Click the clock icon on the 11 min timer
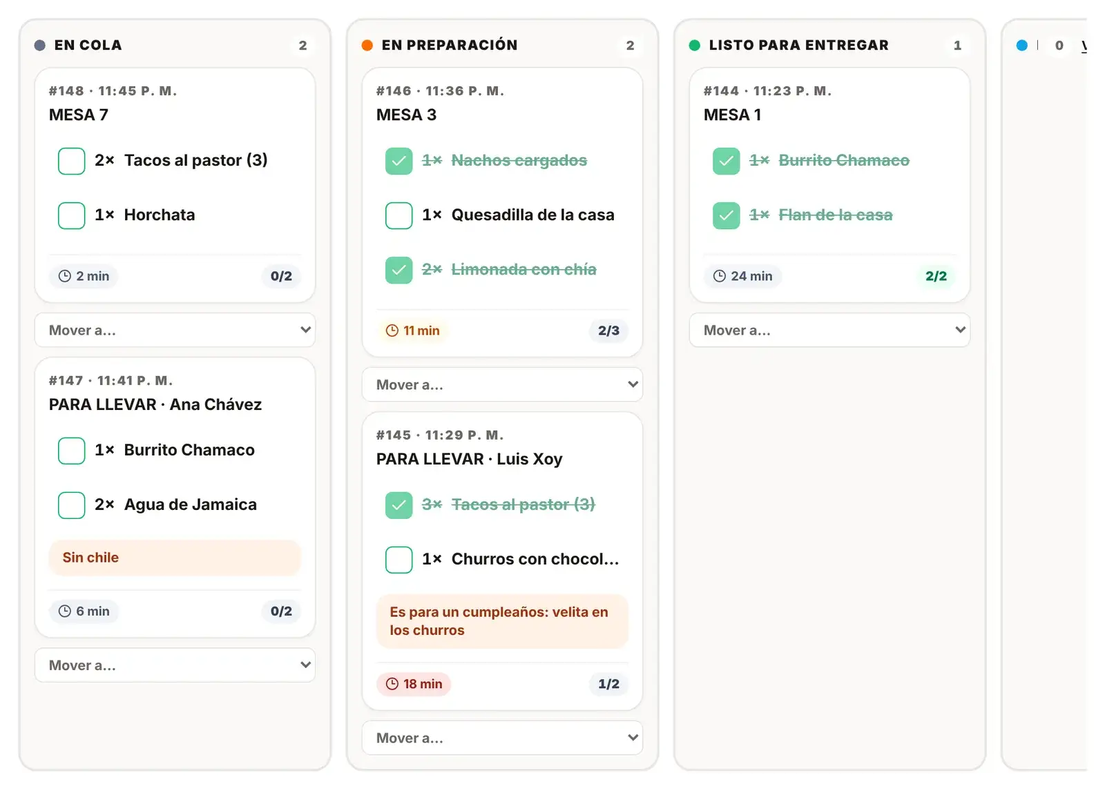Image resolution: width=1105 pixels, height=795 pixels. (x=392, y=331)
